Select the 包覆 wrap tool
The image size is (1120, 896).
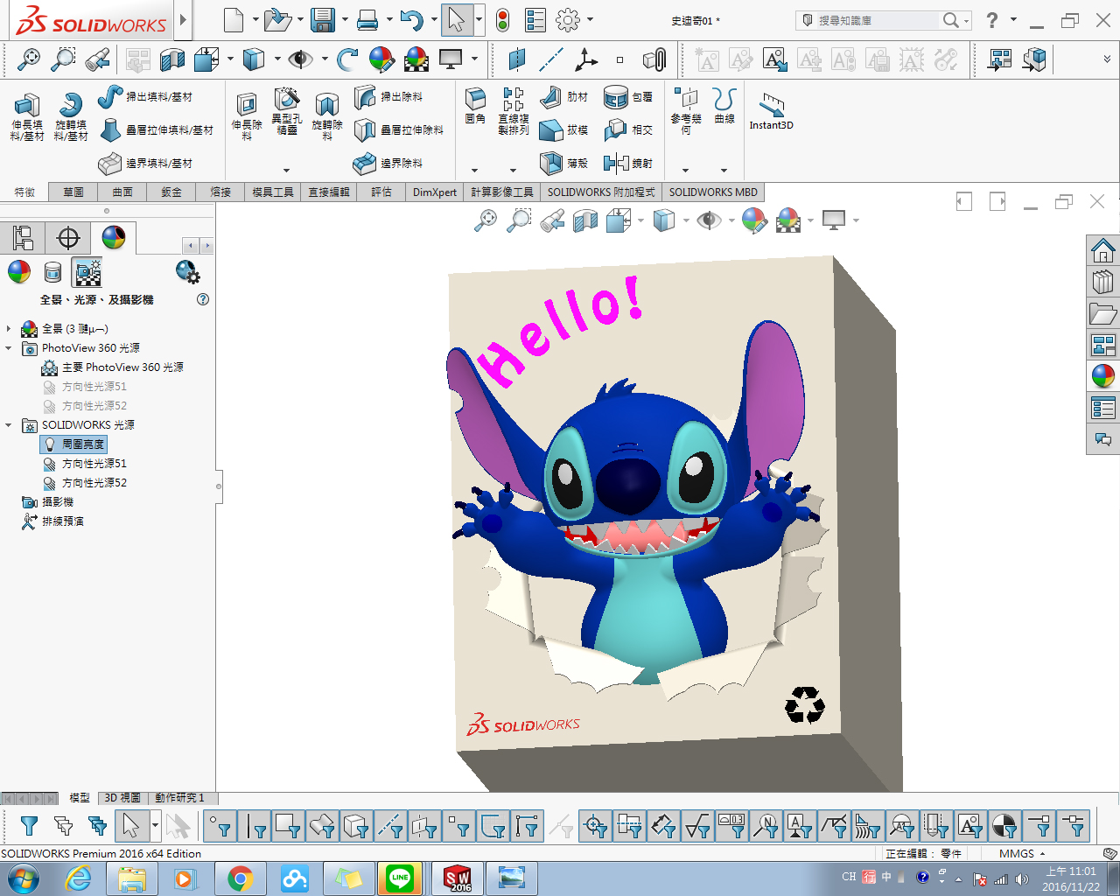[x=628, y=96]
